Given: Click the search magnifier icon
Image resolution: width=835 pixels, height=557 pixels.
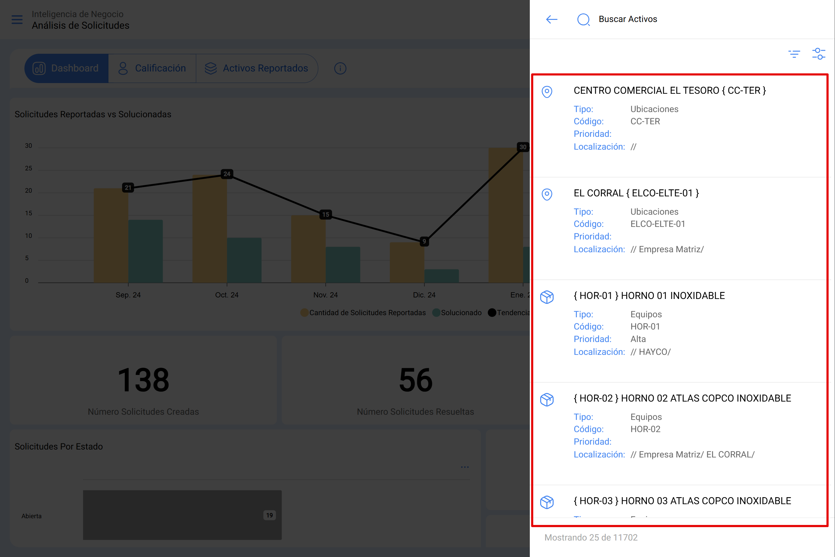Looking at the screenshot, I should 583,20.
